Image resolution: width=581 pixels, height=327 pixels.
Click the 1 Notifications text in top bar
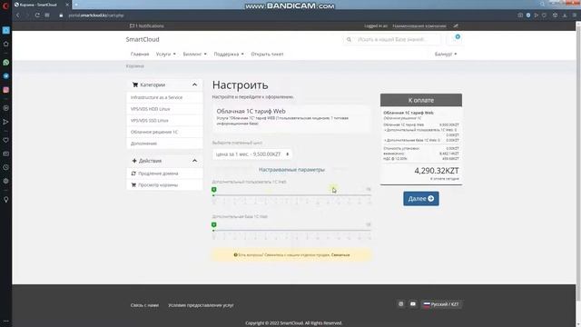click(149, 26)
